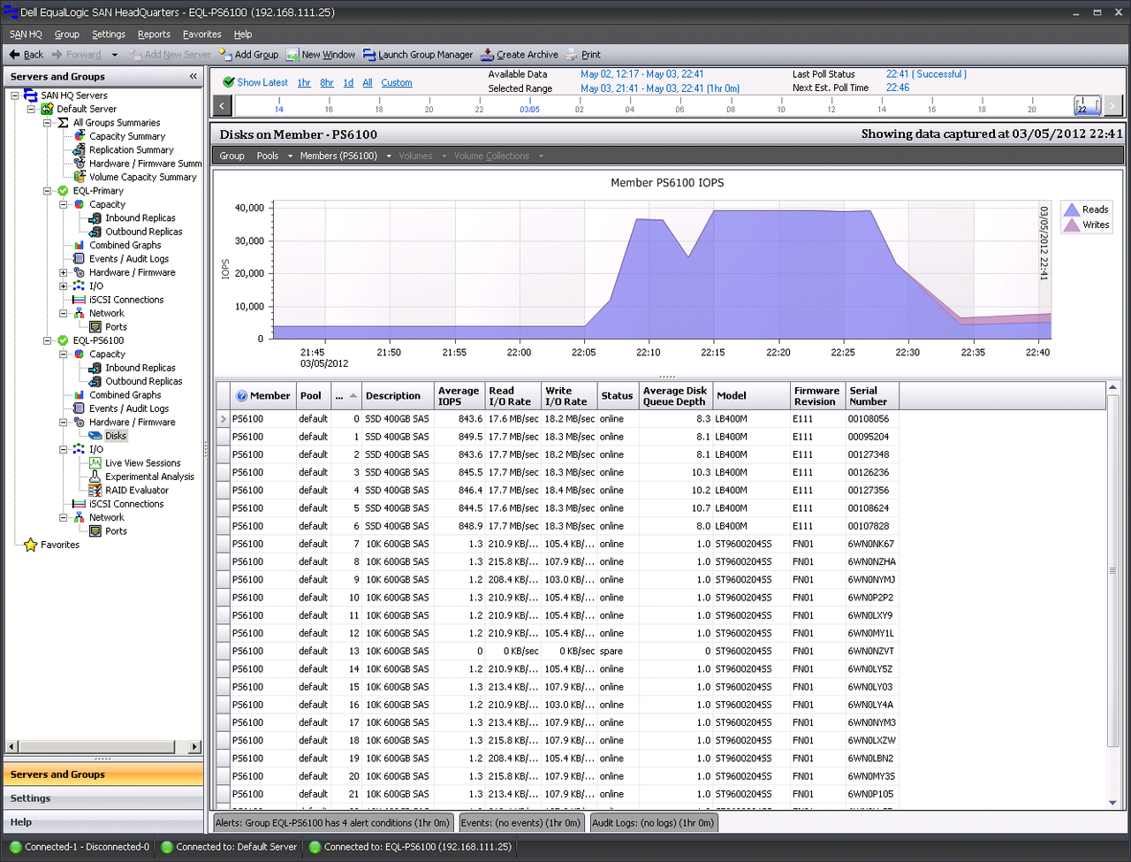Click the Capacity Summary pie icon
Screen dimensions: 1131x862
click(80, 136)
